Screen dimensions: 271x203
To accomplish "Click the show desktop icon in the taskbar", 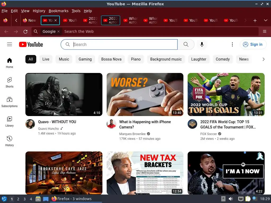I will tap(46, 199).
